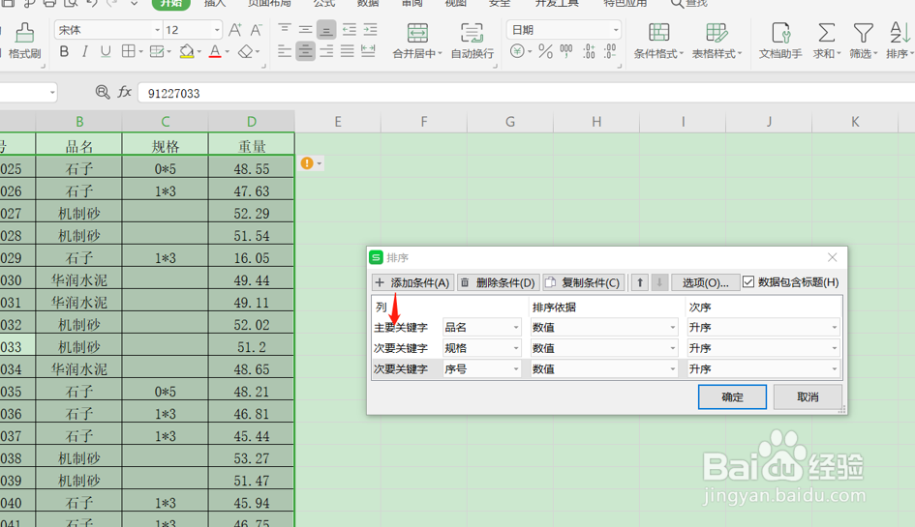Select the Format Painter (格式刷) tool
Image resolution: width=915 pixels, height=527 pixels.
pos(24,41)
